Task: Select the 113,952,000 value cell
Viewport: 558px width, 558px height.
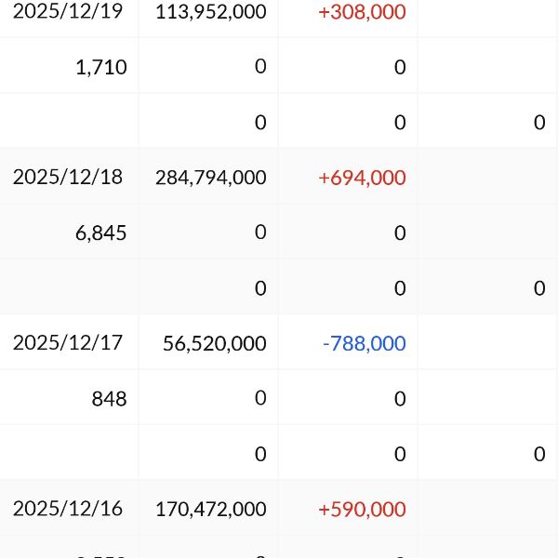Action: tap(212, 12)
